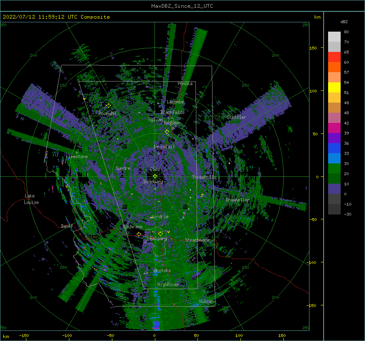Select the bright yellow 54–51 dBZ swatch
Viewport: 365px width, 341px height.
tap(334, 87)
